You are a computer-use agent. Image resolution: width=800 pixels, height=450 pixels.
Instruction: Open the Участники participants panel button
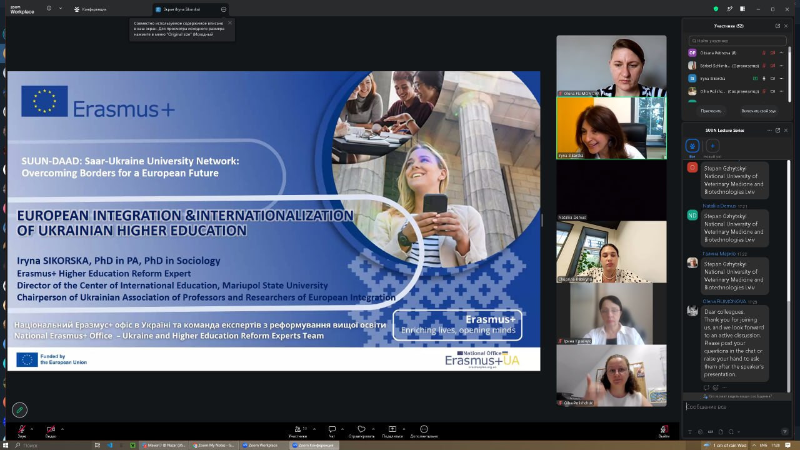coord(297,431)
